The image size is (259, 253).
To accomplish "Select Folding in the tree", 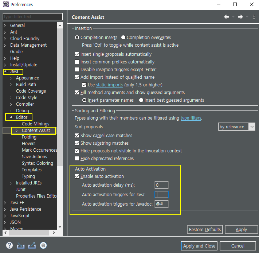I will pos(29,137).
